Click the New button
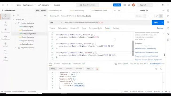This screenshot has width=171, height=96. tap(37, 10)
